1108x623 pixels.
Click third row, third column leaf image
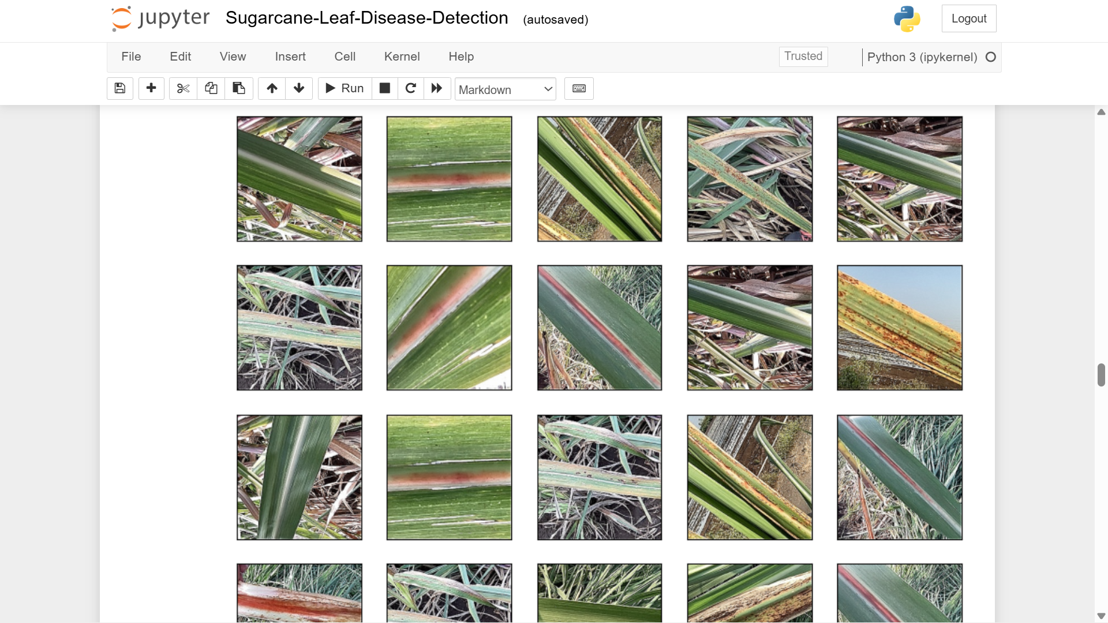coord(600,478)
